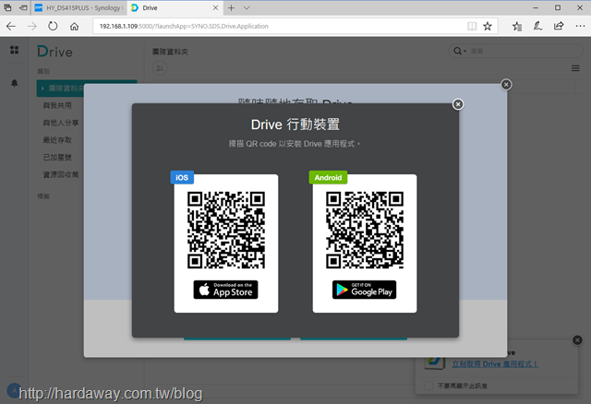The height and width of the screenshot is (404, 591).
Task: Go back in the browser
Action: pos(11,26)
